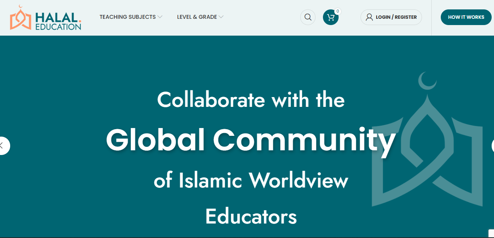Click the Global Community headline
The width and height of the screenshot is (494, 238).
pyautogui.click(x=251, y=140)
